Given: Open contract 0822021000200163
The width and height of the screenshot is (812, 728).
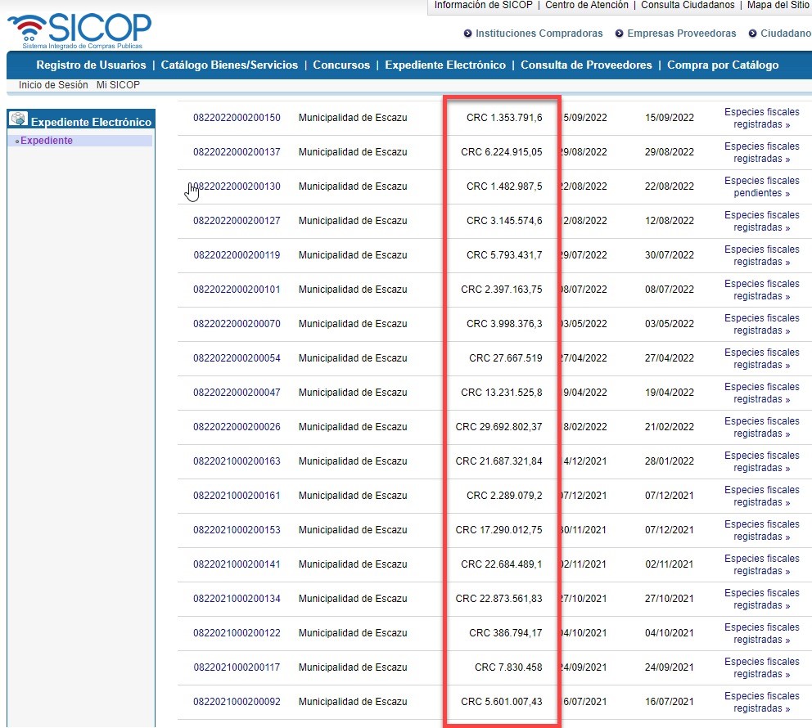Looking at the screenshot, I should pyautogui.click(x=237, y=461).
